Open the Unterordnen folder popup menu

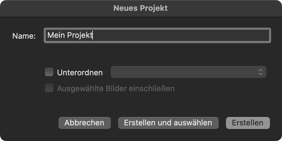point(189,72)
